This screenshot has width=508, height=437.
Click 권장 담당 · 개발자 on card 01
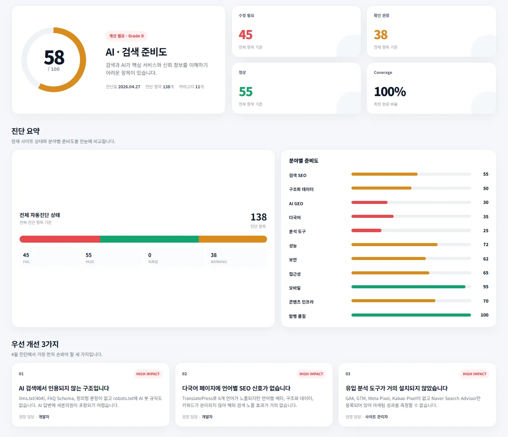(34, 417)
